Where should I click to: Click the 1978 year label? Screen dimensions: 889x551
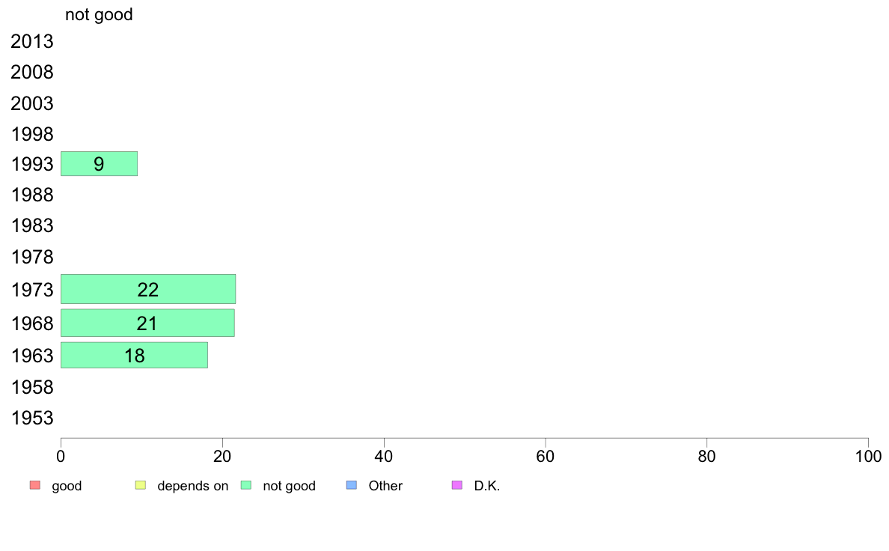click(32, 257)
